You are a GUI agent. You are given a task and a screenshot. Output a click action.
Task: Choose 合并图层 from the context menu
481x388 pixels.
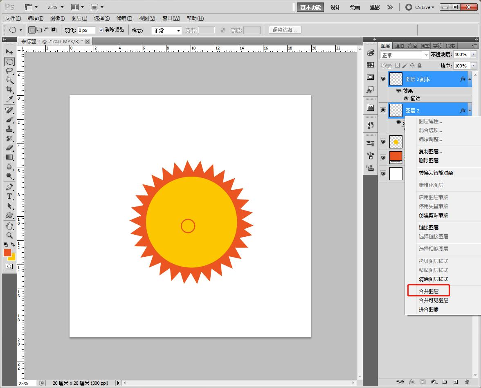pyautogui.click(x=428, y=292)
